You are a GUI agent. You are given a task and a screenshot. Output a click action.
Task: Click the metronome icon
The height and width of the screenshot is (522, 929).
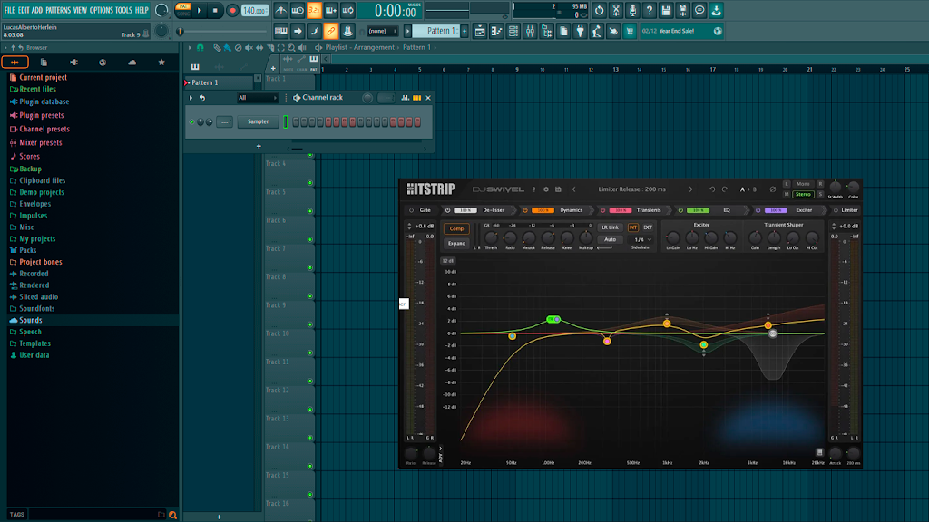[281, 10]
